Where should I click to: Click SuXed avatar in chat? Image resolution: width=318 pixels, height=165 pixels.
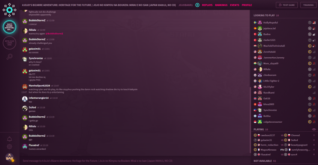[x=25, y=109]
